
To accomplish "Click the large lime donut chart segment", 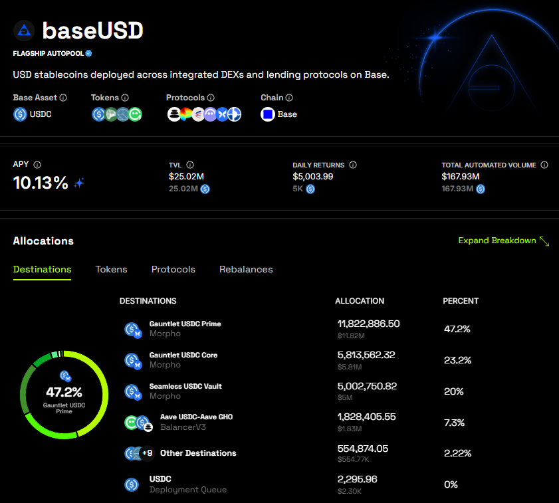I will pyautogui.click(x=106, y=387).
